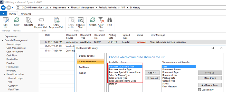
Task: Open Cash Flow in the navigation pane
Action: pyautogui.click(x=12, y=55)
